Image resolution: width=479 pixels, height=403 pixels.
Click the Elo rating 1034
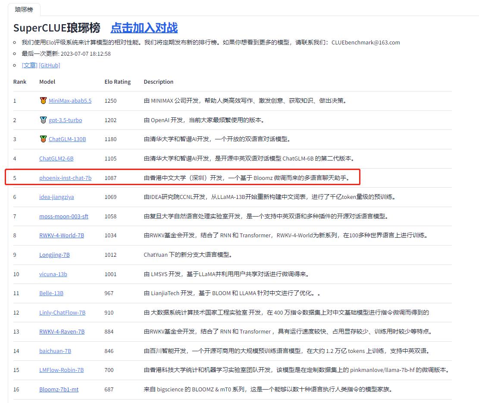pyautogui.click(x=110, y=235)
